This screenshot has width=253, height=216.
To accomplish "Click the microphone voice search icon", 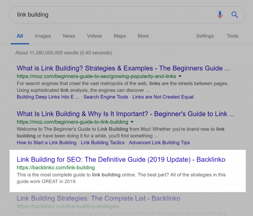I will point(220,15).
